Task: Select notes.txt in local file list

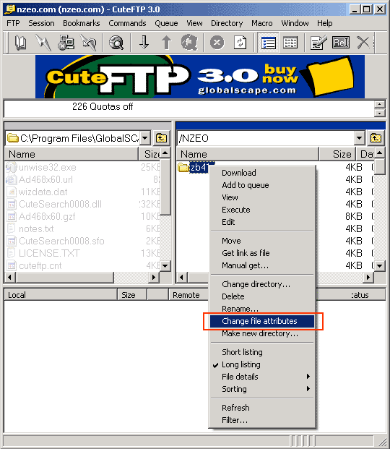Action: 36,228
